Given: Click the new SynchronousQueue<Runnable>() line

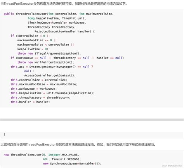Looking at the screenshot, I should point(72,164).
